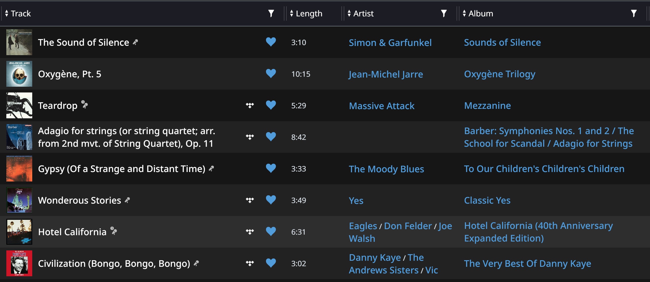Click the Tidal icon on Adagio for strings row

click(x=250, y=137)
